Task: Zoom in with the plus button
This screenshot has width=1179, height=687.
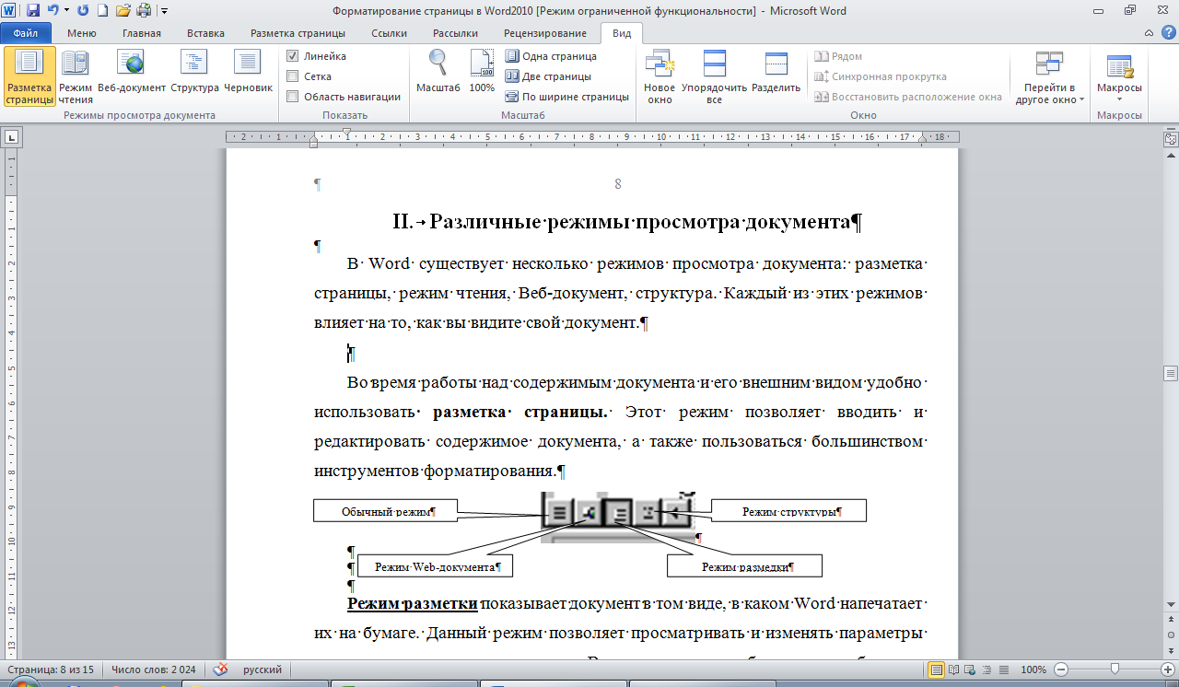Action: click(1168, 670)
